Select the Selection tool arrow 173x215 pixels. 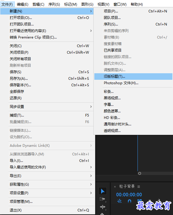(103, 191)
